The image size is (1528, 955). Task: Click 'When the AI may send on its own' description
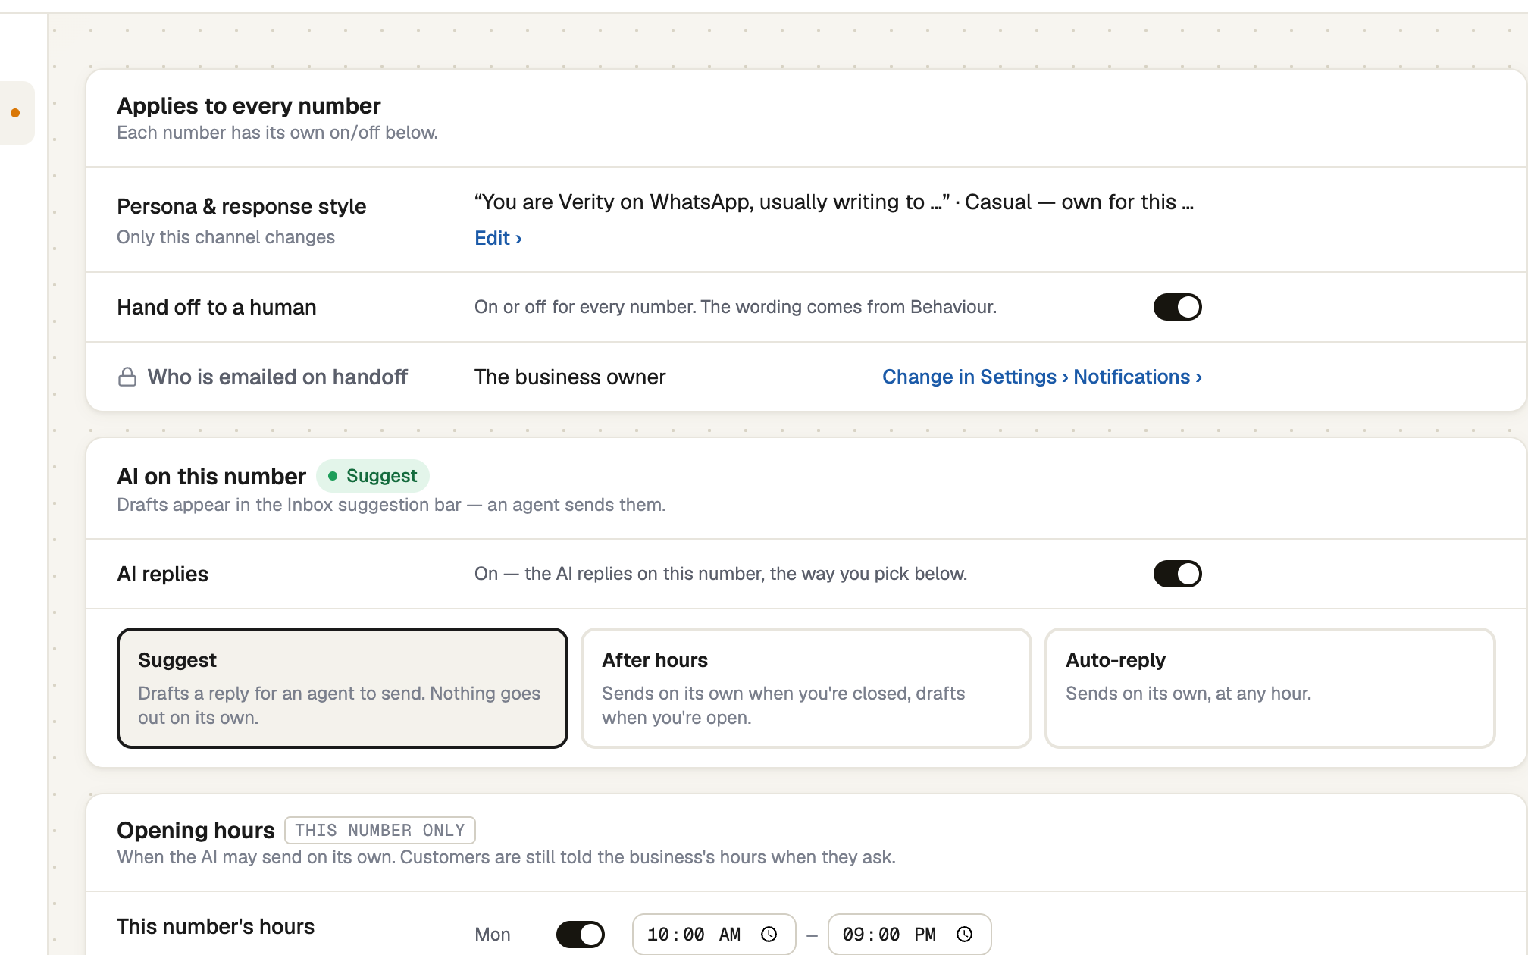click(x=506, y=857)
